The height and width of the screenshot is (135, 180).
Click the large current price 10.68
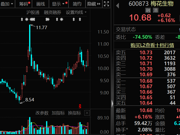coord(140,18)
